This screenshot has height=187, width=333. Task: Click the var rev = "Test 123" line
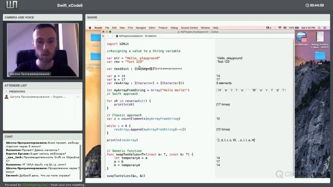pyautogui.click(x=125, y=62)
